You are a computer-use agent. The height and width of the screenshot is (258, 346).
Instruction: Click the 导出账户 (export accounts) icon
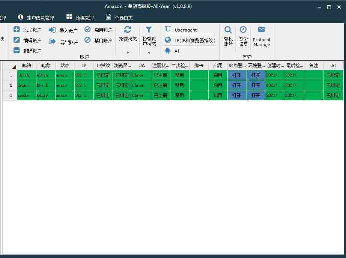tap(52, 42)
